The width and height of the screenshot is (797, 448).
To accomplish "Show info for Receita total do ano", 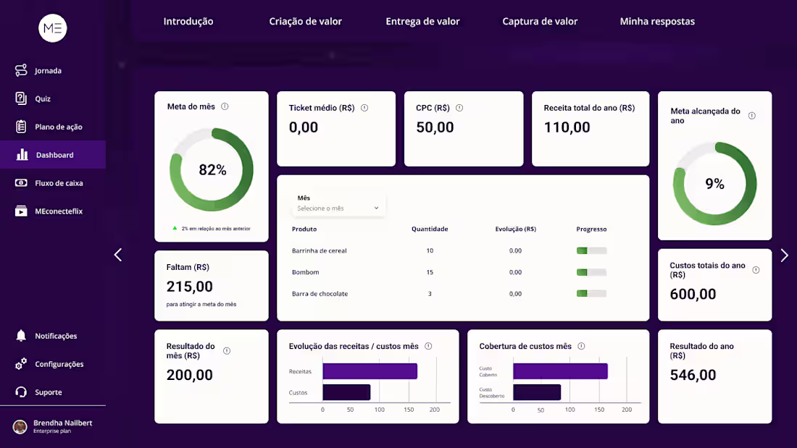I will 640,107.
